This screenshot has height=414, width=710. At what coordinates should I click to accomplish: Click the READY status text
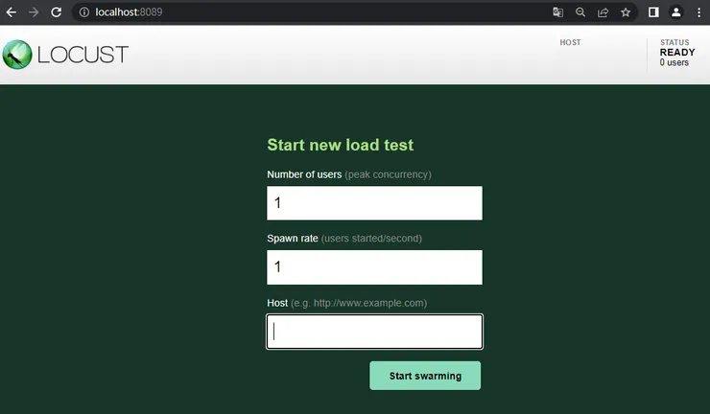[677, 53]
